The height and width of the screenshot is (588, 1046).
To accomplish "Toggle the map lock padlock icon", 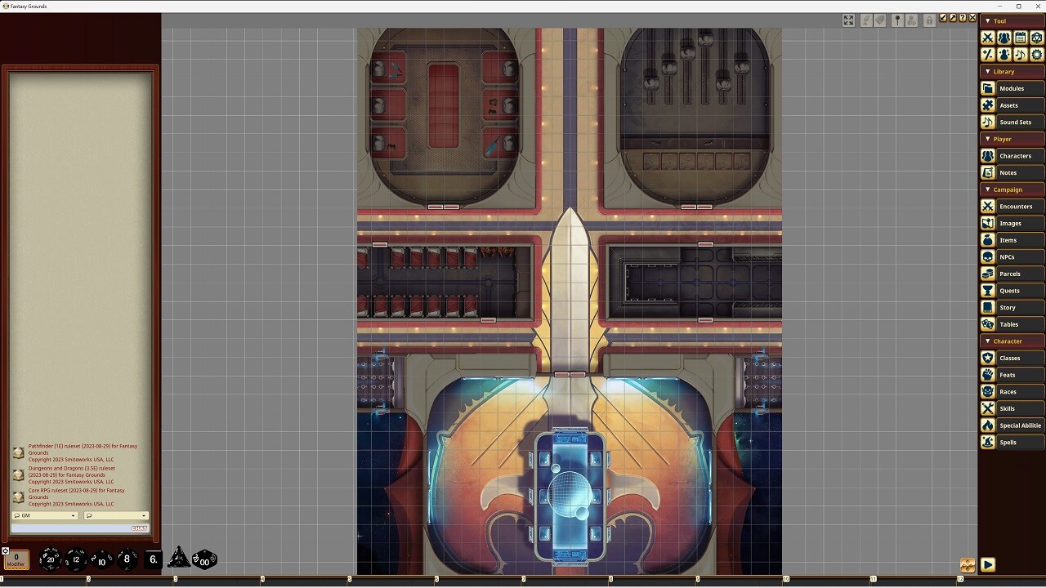I will coord(929,20).
